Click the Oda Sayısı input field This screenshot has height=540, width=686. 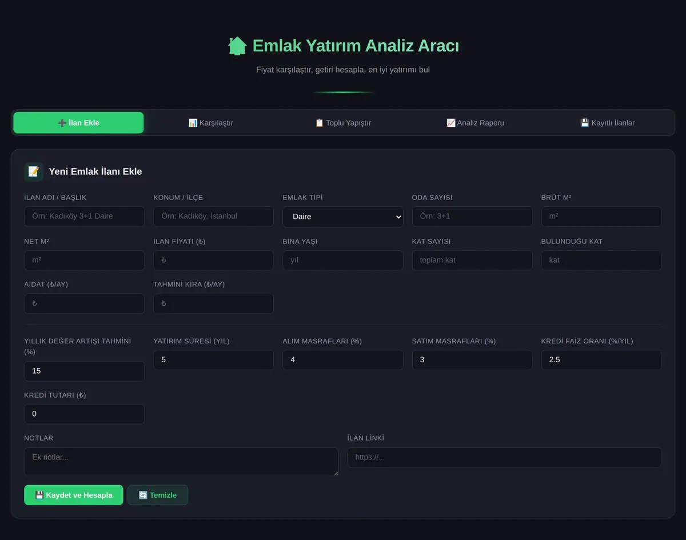coord(472,217)
